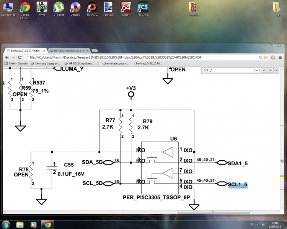Image resolution: width=287 pixels, height=229 pixels.
Task: Click the U6 component designator
Action: click(173, 139)
